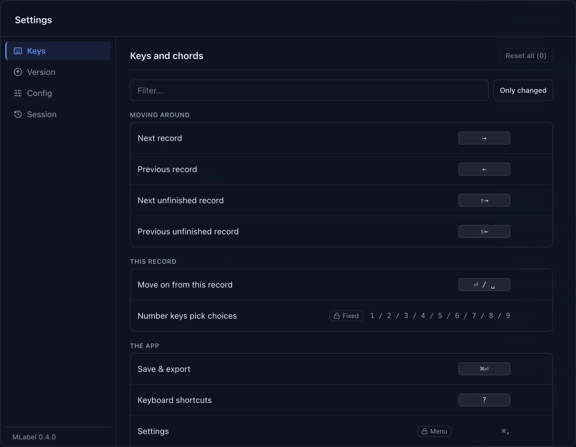Change the Previous unfinished record shortcut
Viewport: 576px width, 447px height.
coord(484,231)
